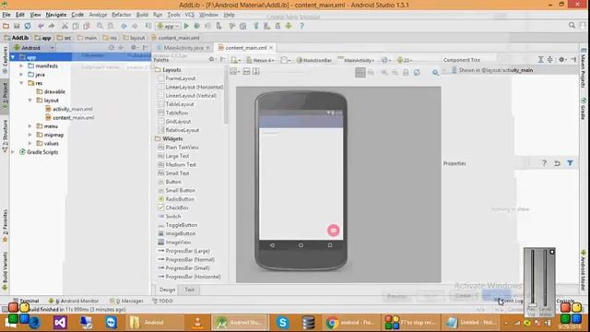This screenshot has height=332, width=590.
Task: Click the Find magnifier icon
Action: tap(100, 26)
